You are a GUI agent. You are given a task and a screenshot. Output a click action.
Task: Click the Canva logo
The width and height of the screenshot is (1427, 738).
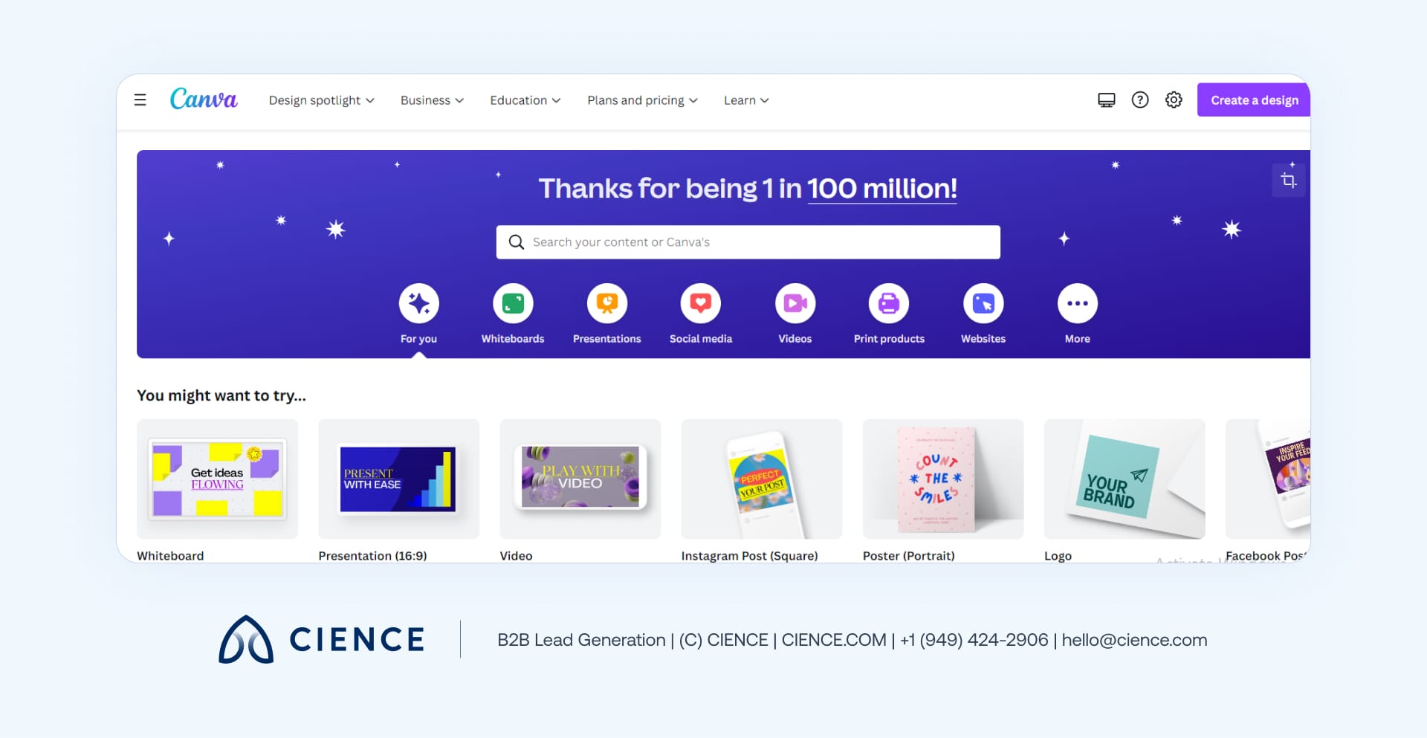tap(204, 99)
